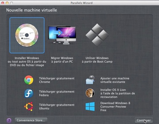Open help with the purple question mark
Image resolution: width=159 pixels, height=124 pixels.
(9, 120)
